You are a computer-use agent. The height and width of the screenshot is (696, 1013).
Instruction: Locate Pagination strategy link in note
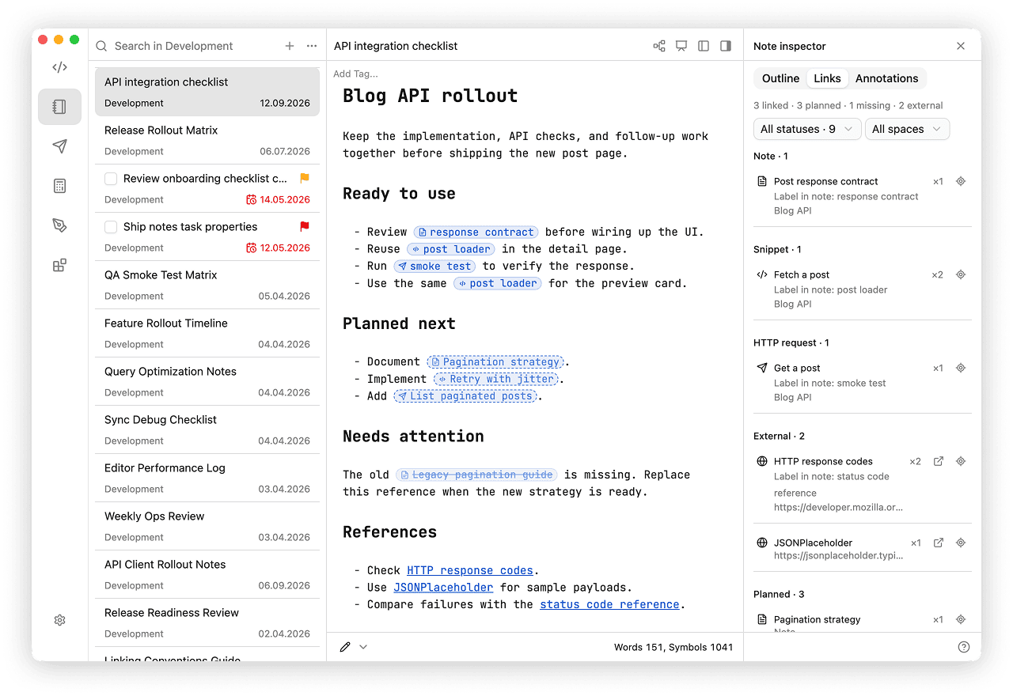(x=961, y=619)
